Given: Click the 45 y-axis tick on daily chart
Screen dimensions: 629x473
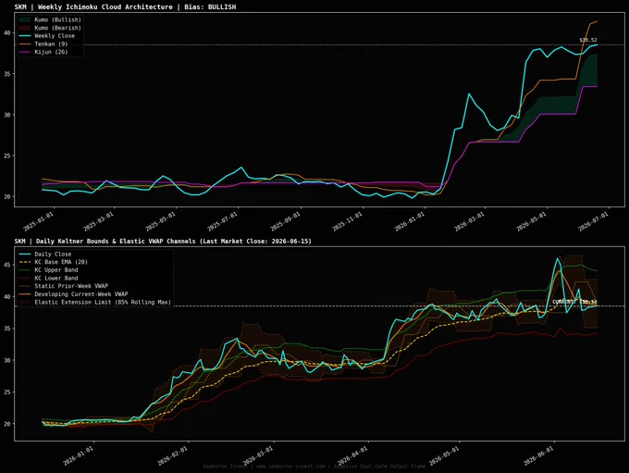Looking at the screenshot, I should (x=6, y=266).
